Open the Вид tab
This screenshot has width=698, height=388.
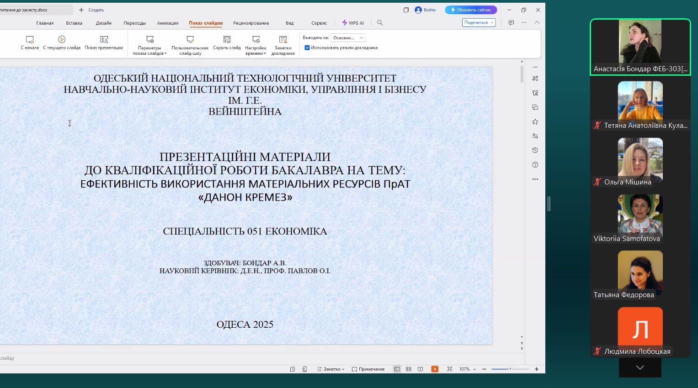coord(290,23)
